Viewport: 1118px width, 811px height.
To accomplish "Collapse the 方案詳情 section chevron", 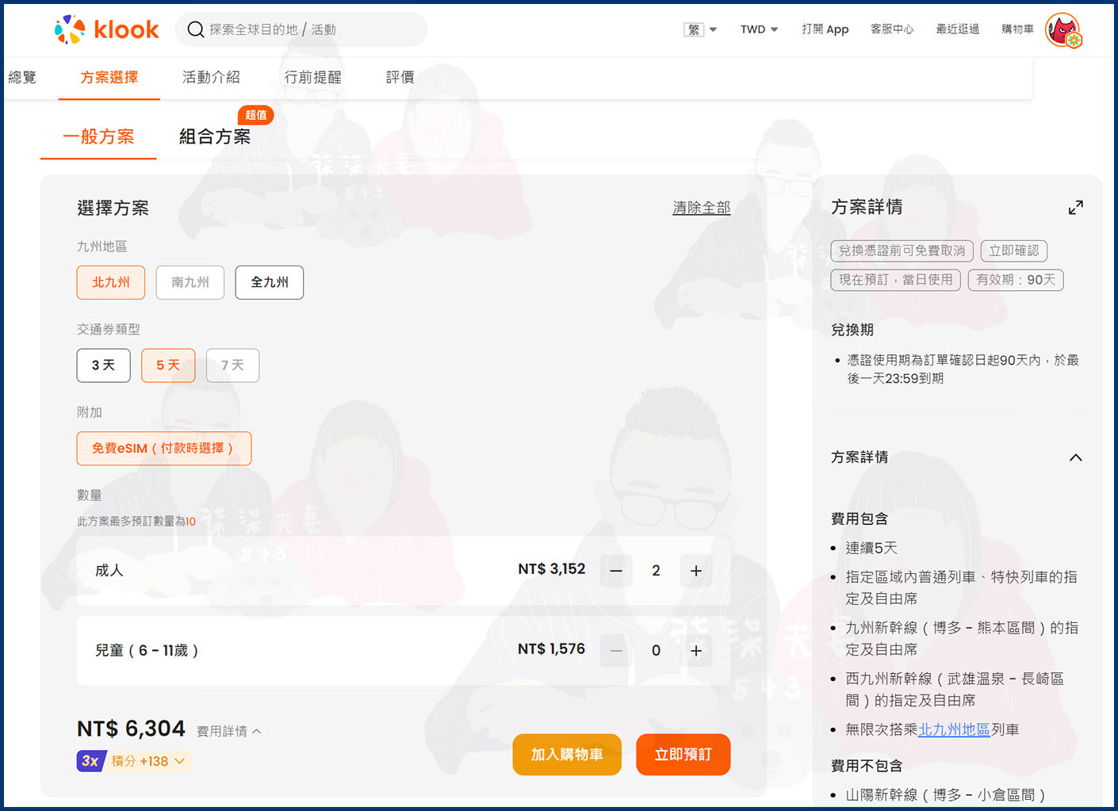I will coord(1076,457).
